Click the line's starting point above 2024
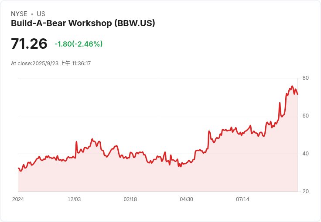 pyautogui.click(x=18, y=168)
